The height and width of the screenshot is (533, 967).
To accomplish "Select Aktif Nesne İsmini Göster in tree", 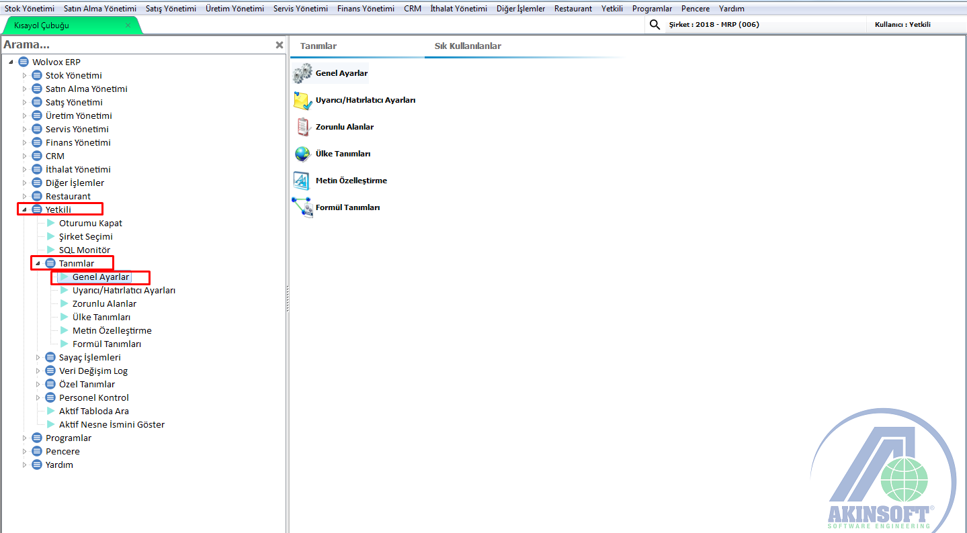I will (x=112, y=424).
